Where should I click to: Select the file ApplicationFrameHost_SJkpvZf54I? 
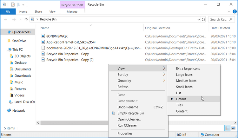(x=71, y=42)
